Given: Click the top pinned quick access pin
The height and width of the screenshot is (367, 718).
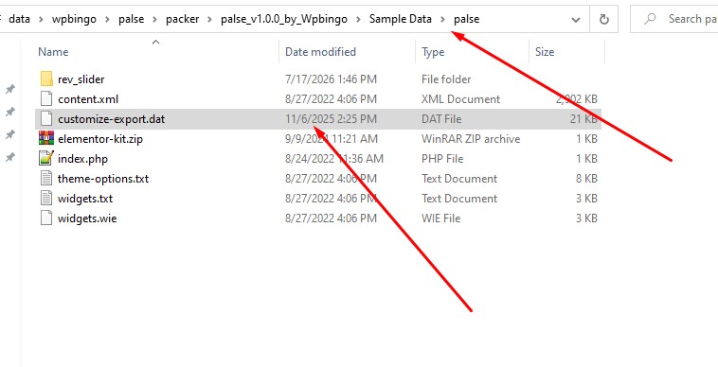Looking at the screenshot, I should (10, 89).
